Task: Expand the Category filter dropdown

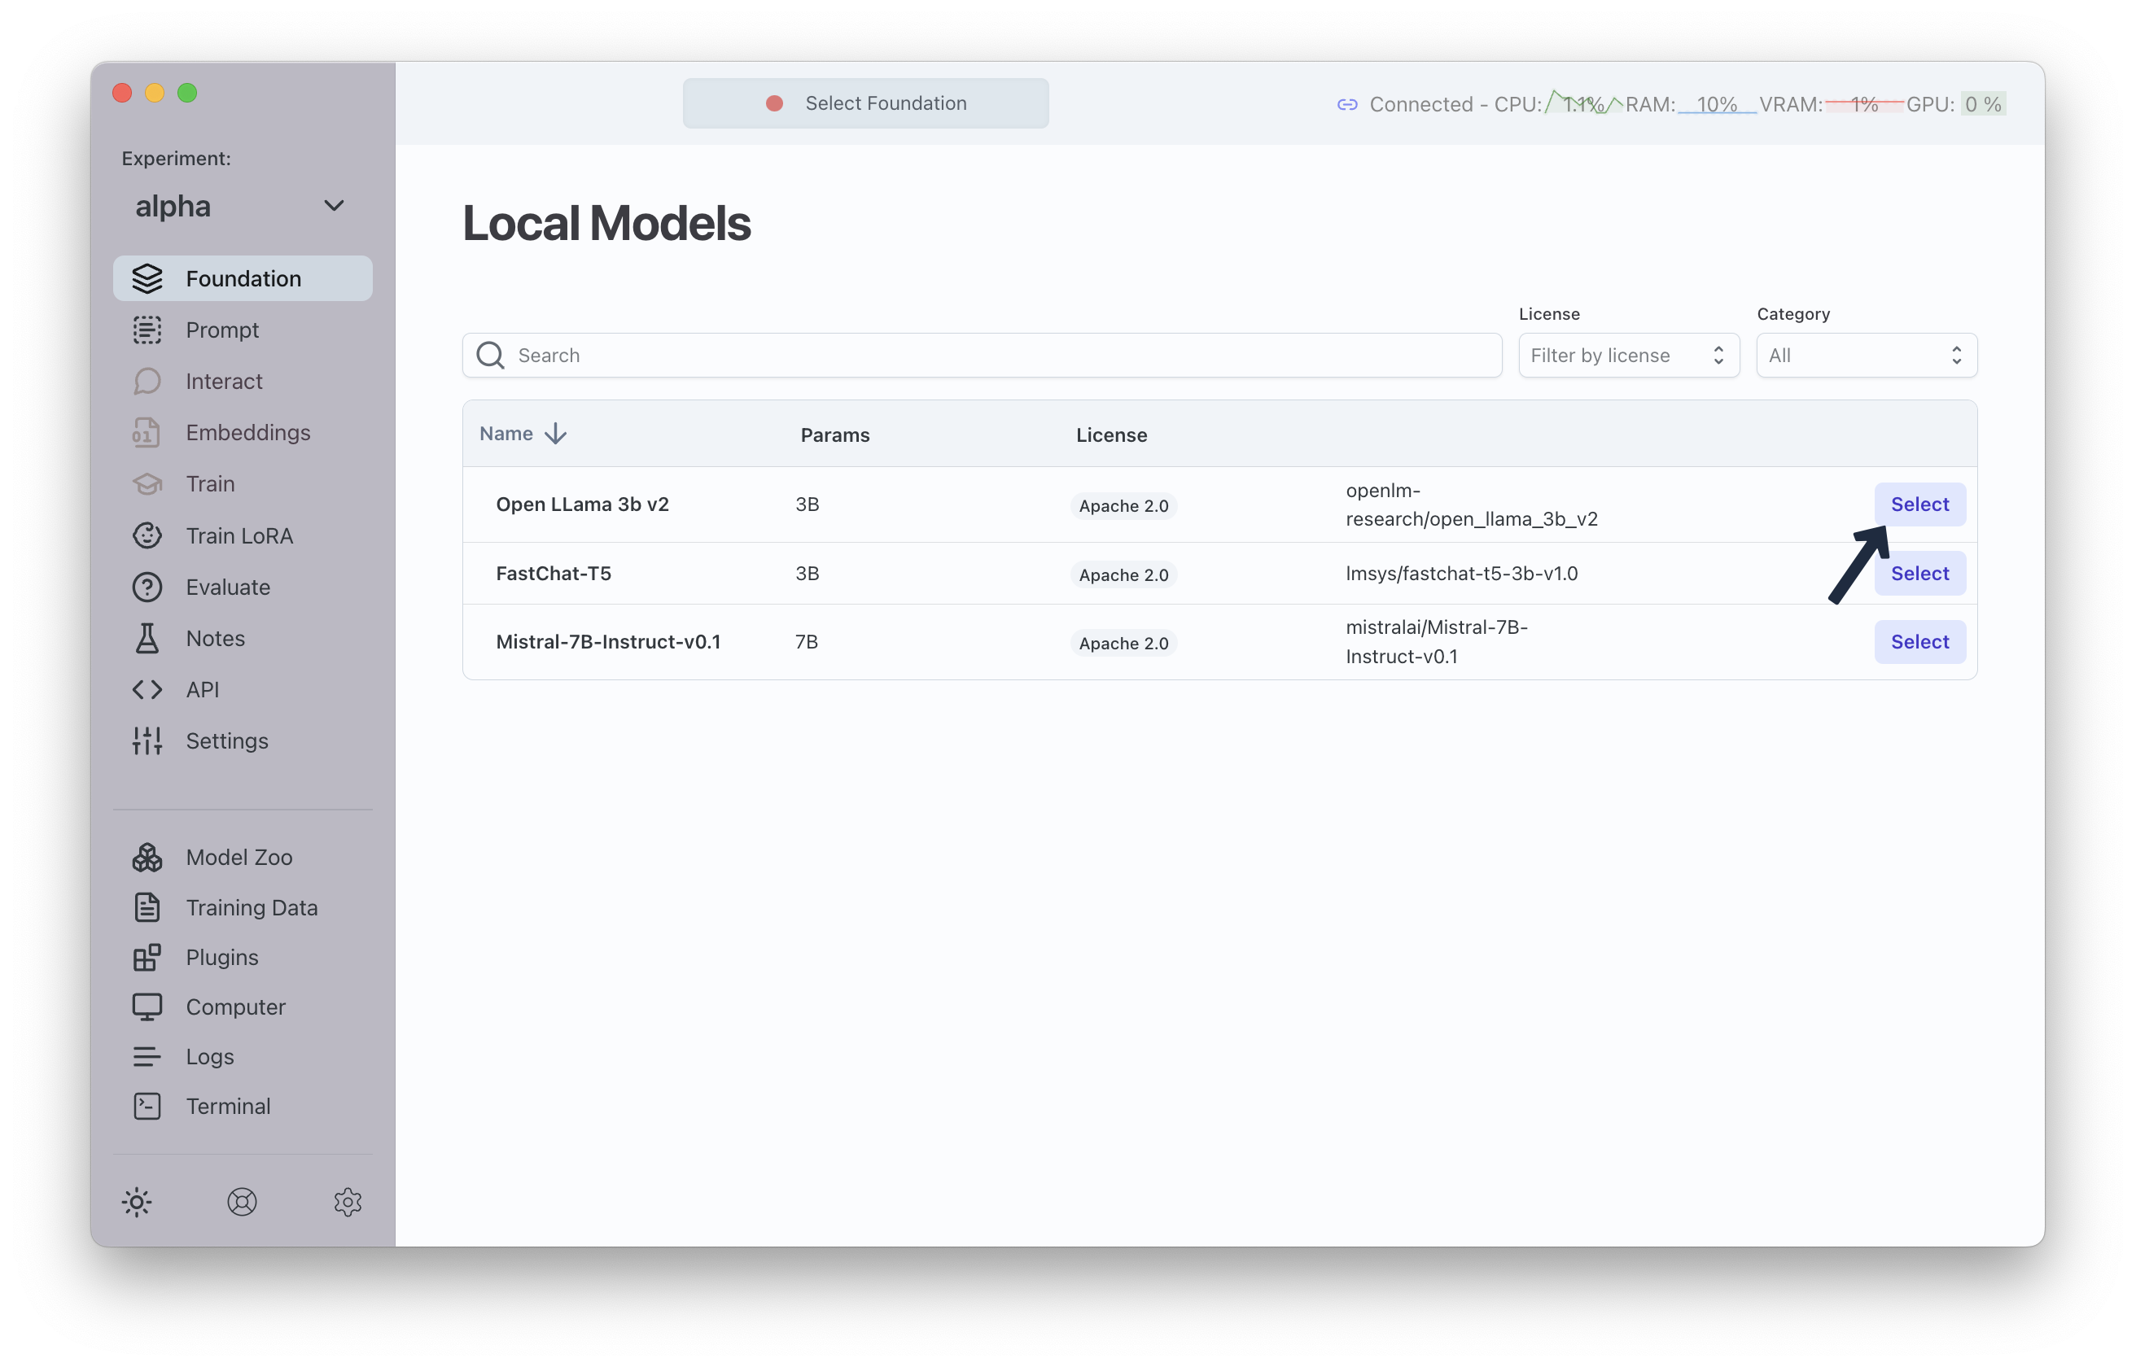Action: [1863, 355]
